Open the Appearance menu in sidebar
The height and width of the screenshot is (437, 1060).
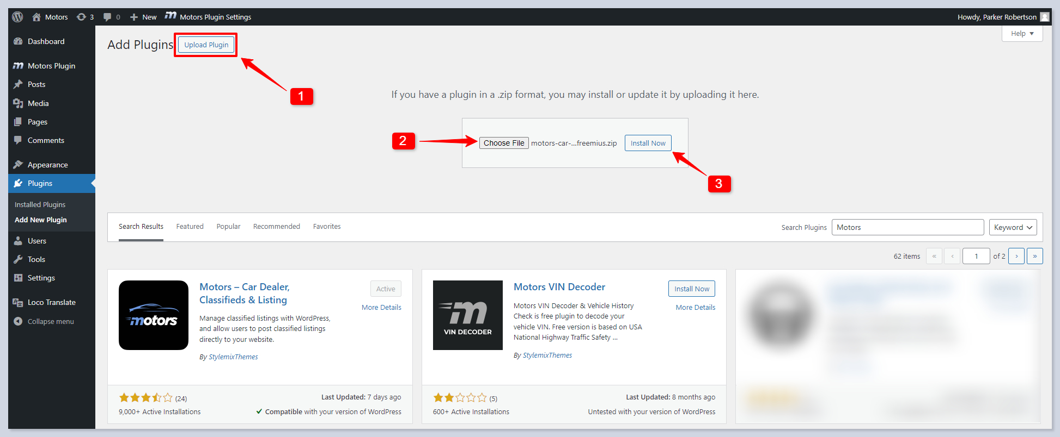tap(47, 165)
